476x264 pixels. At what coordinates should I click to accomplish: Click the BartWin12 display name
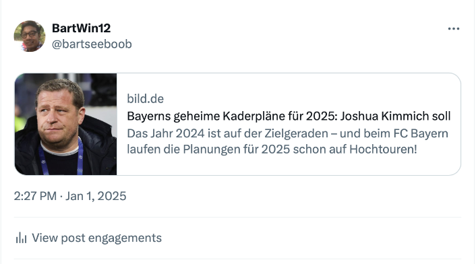82,28
